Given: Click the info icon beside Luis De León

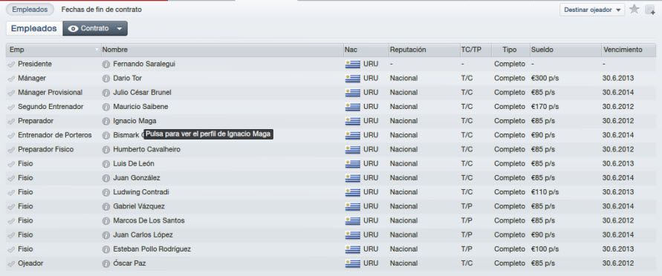Looking at the screenshot, I should tap(106, 164).
